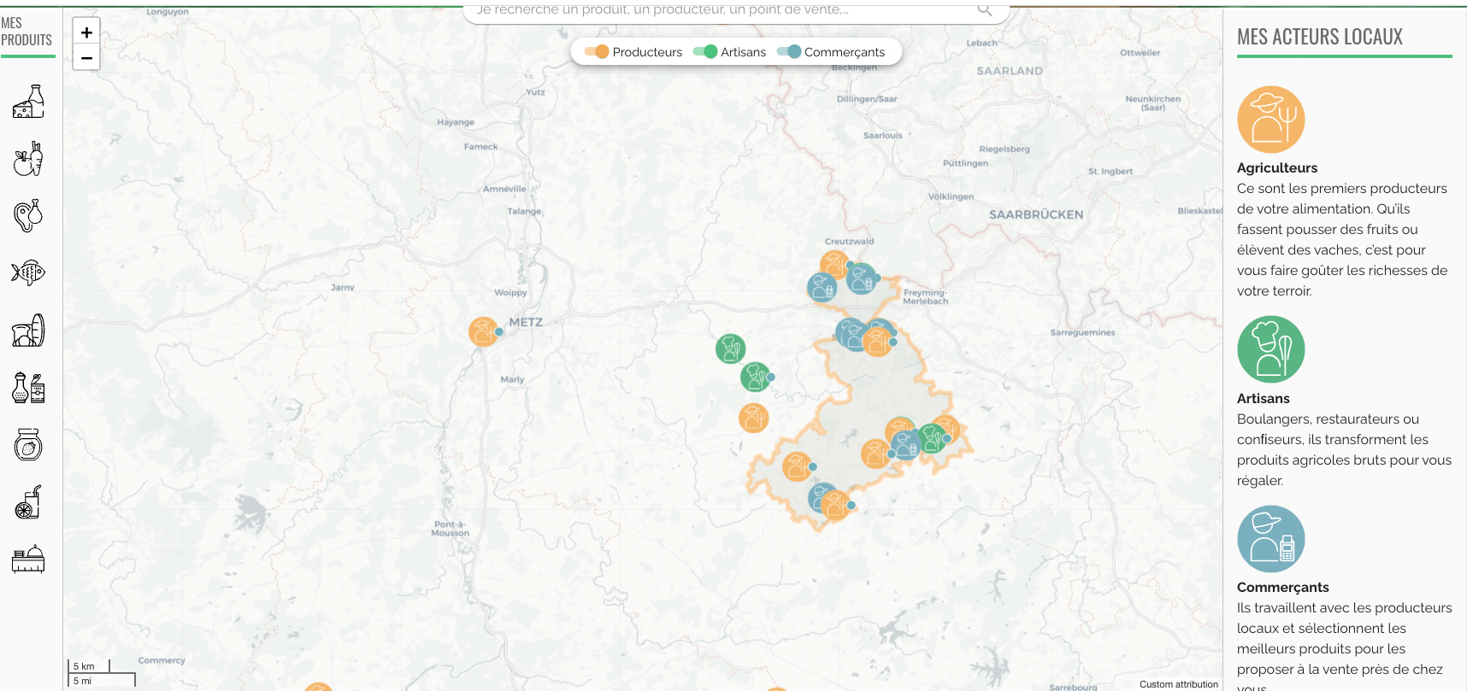
Task: Click the Völklingen town label
Action: click(x=951, y=196)
